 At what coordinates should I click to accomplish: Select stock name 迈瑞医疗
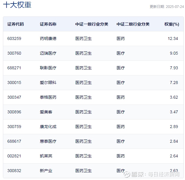[x=48, y=53]
